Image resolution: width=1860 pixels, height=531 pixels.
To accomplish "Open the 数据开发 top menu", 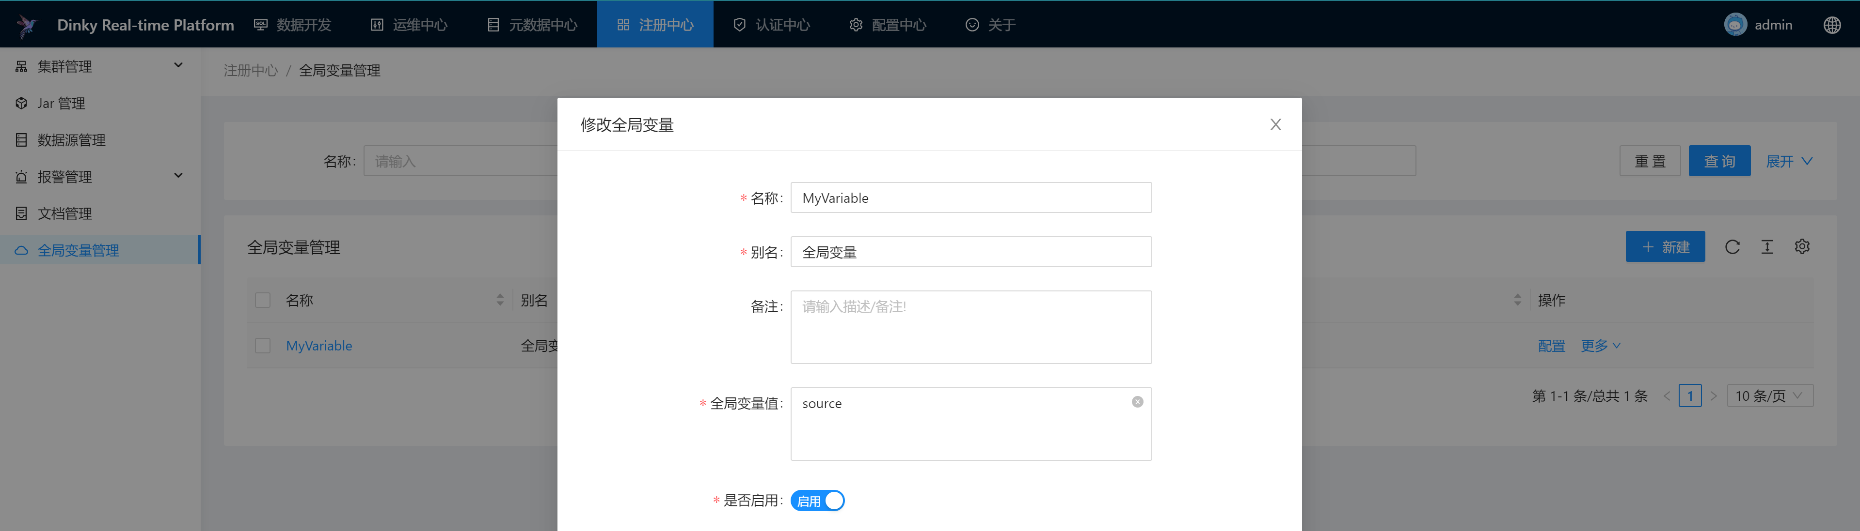I will click(x=293, y=25).
